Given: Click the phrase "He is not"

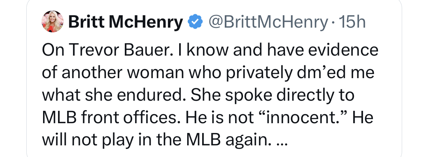Looking at the screenshot, I should pyautogui.click(x=229, y=117).
